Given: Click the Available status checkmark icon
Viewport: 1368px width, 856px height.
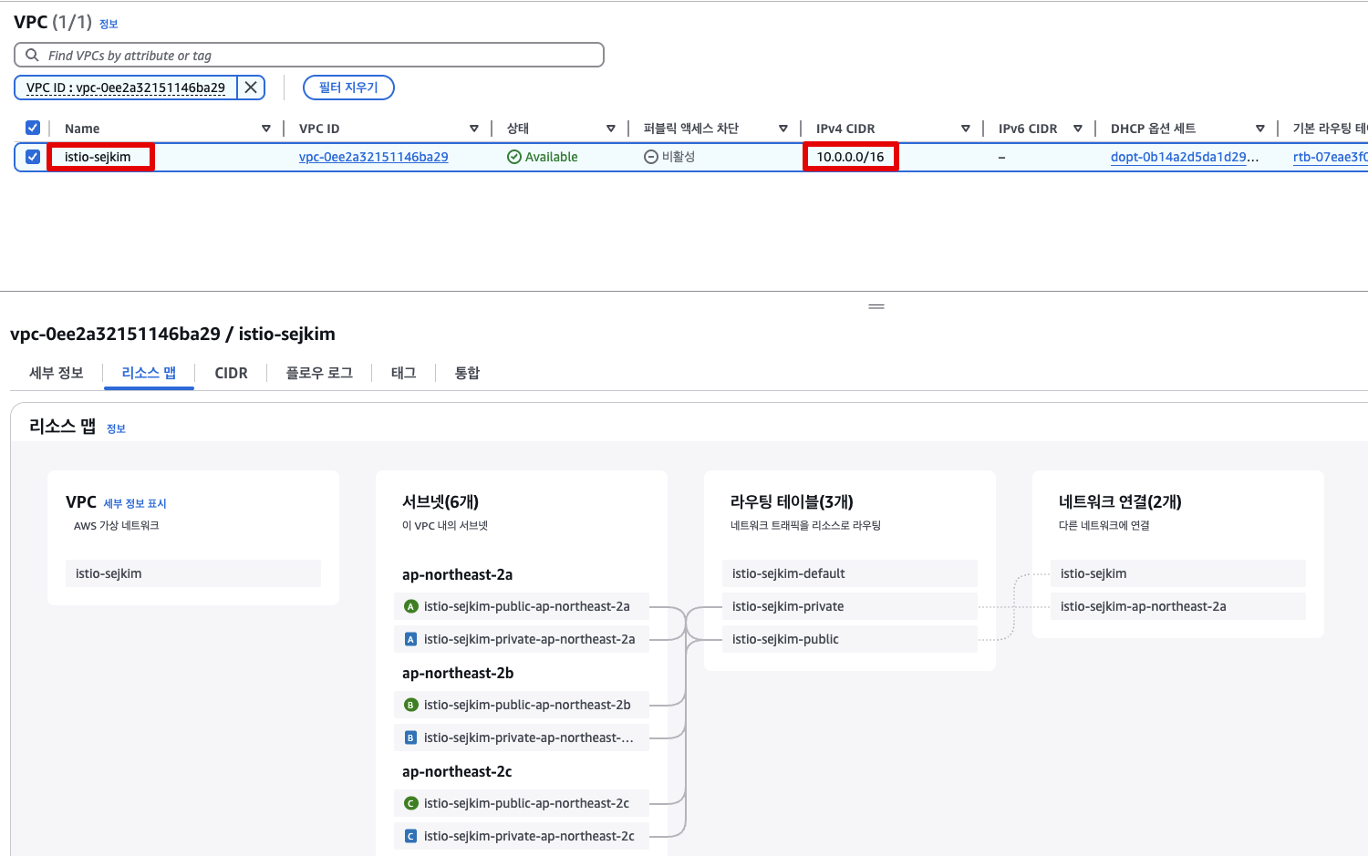Looking at the screenshot, I should pyautogui.click(x=512, y=156).
